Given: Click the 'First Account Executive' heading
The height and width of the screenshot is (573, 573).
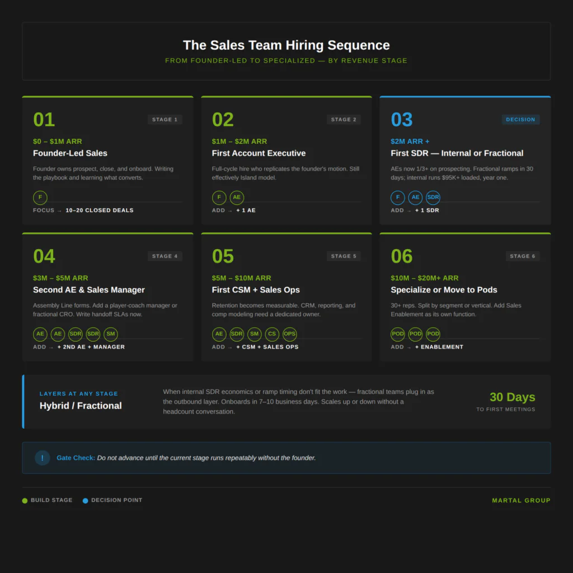Looking at the screenshot, I should 259,153.
